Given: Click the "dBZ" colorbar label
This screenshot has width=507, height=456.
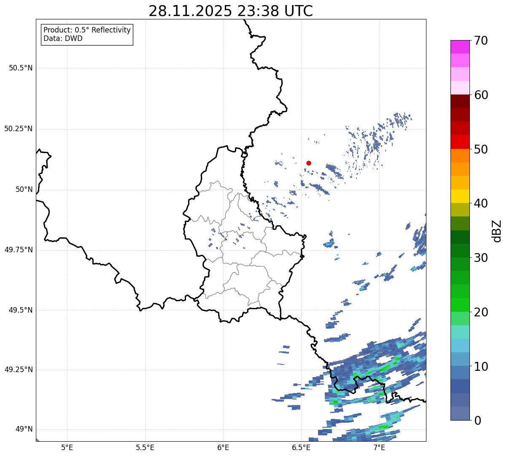Looking at the screenshot, I should (497, 230).
